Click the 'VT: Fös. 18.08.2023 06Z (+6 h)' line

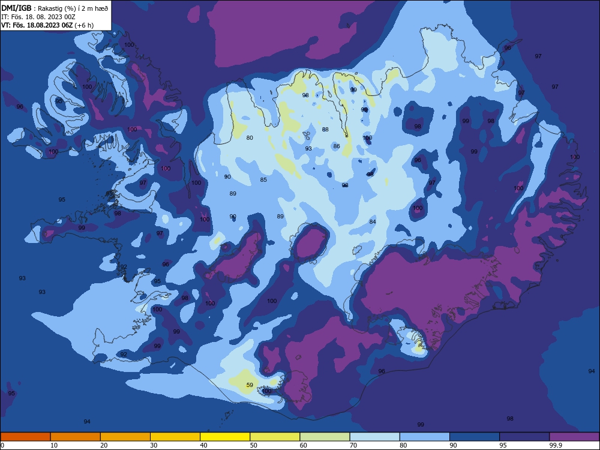47,25
